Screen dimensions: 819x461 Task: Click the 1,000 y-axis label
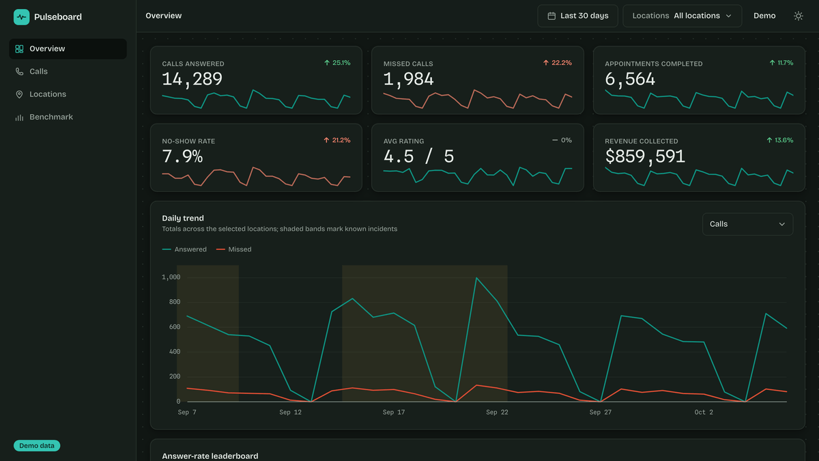(171, 277)
